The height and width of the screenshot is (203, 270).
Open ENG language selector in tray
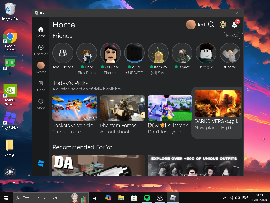245,198
